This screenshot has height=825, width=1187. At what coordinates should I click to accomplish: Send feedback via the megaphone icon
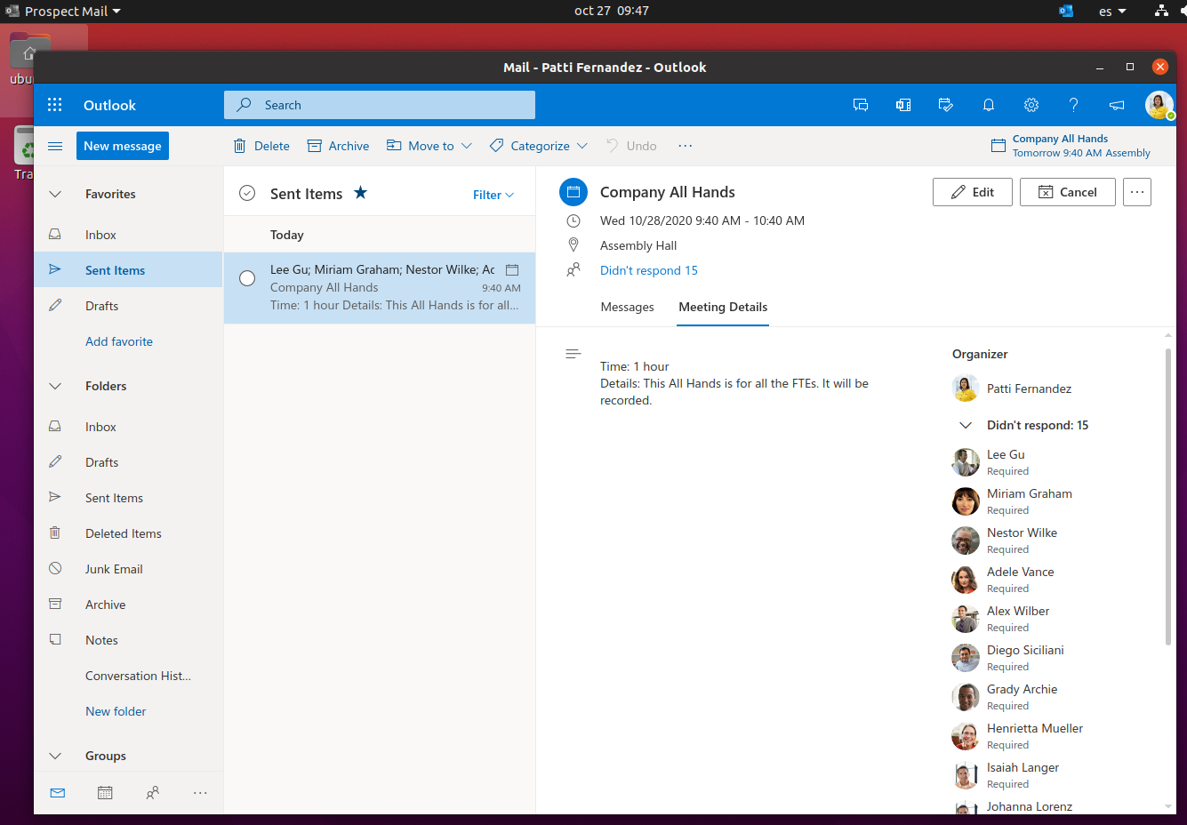point(1116,104)
